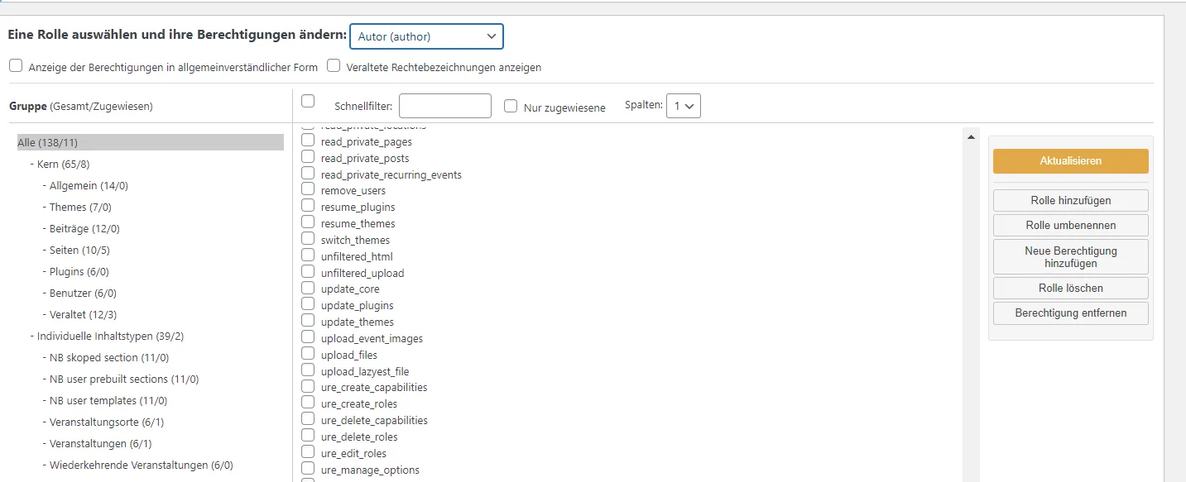Click the scrollbar up arrow in capabilities list
Image resolution: width=1186 pixels, height=482 pixels.
coord(972,136)
